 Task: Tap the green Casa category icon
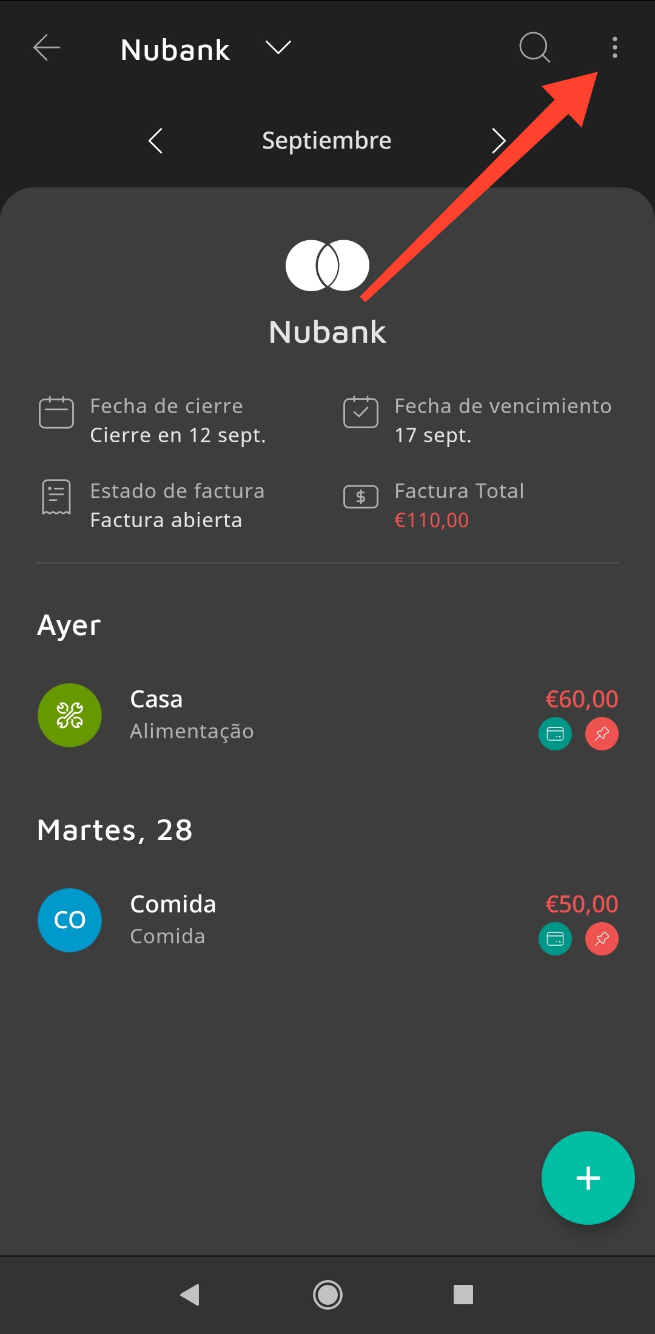point(70,715)
